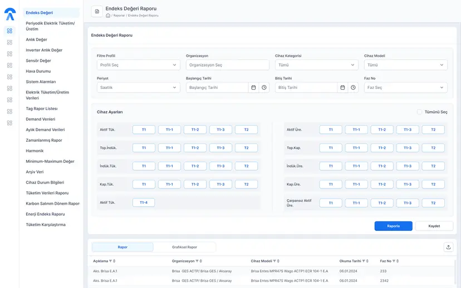The image size is (461, 288).
Task: Click the highlighted blue module icon in the left rail
Action: coord(9,31)
